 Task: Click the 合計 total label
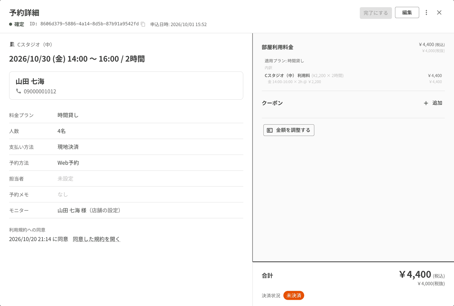tap(267, 275)
